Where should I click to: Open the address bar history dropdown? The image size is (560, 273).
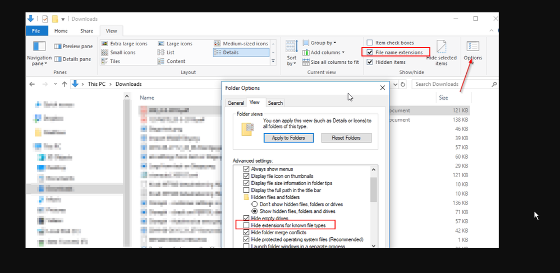coord(396,84)
